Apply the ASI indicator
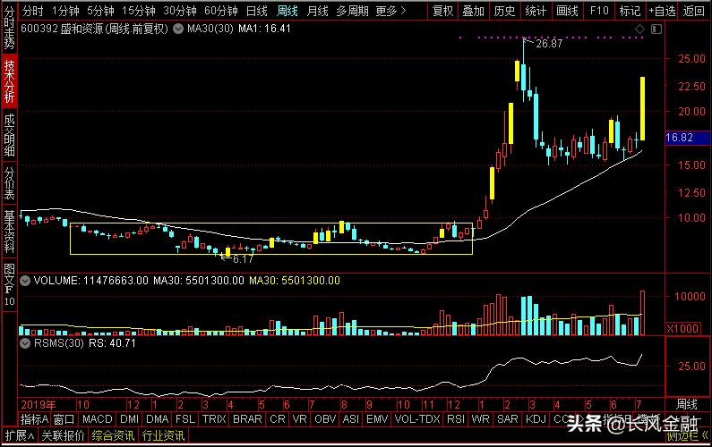Image resolution: width=712 pixels, height=447 pixels. (351, 419)
